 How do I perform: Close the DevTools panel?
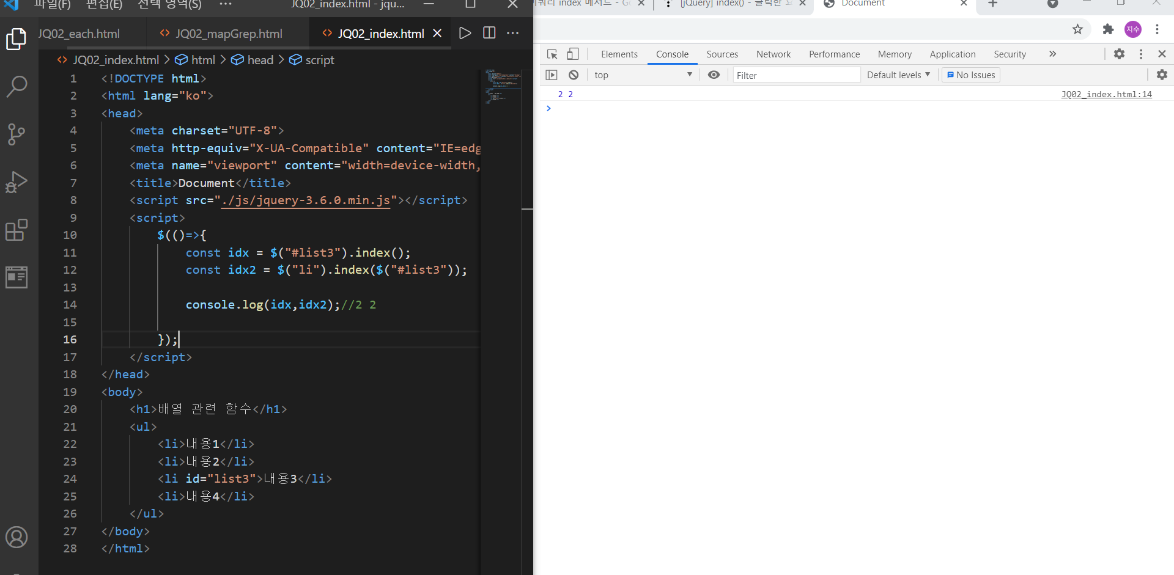click(1162, 54)
